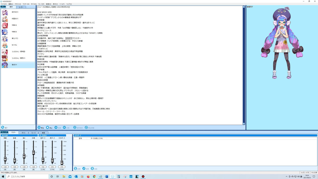This screenshot has width=318, height=179.
Task: Switch to the ボイス tuning tab
Action: (x=24, y=133)
